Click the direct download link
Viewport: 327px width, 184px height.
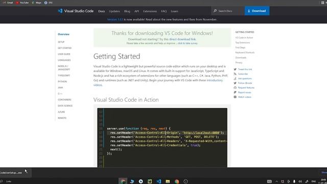(x=182, y=39)
